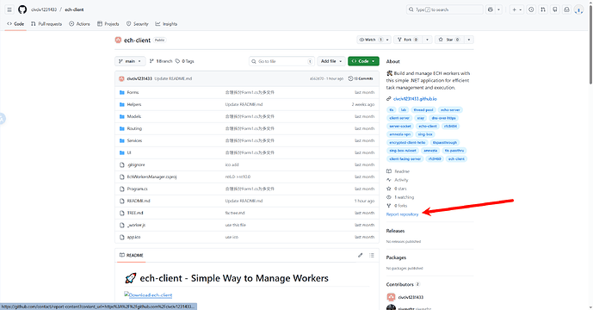Viewport: 593px width, 310px height.
Task: View the 13 Commits history
Action: coord(361,78)
